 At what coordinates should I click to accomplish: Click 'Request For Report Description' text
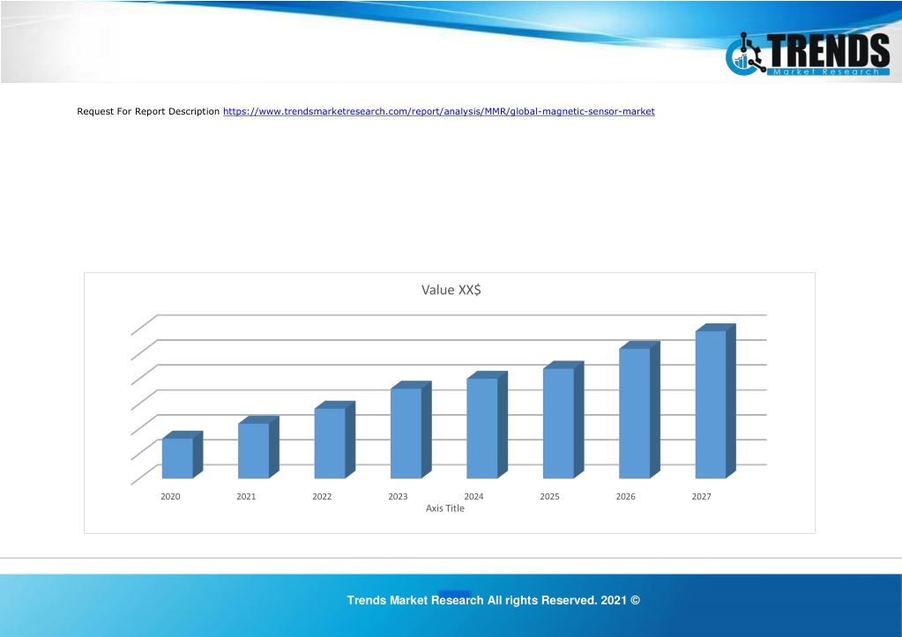tap(148, 112)
